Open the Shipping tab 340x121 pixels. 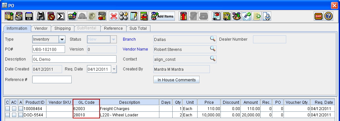62,28
